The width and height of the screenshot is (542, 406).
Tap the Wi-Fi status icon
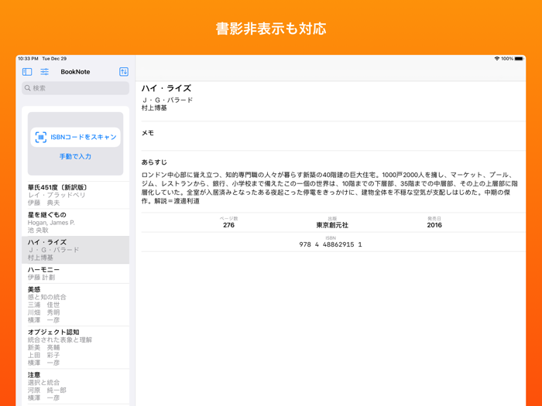coord(496,59)
